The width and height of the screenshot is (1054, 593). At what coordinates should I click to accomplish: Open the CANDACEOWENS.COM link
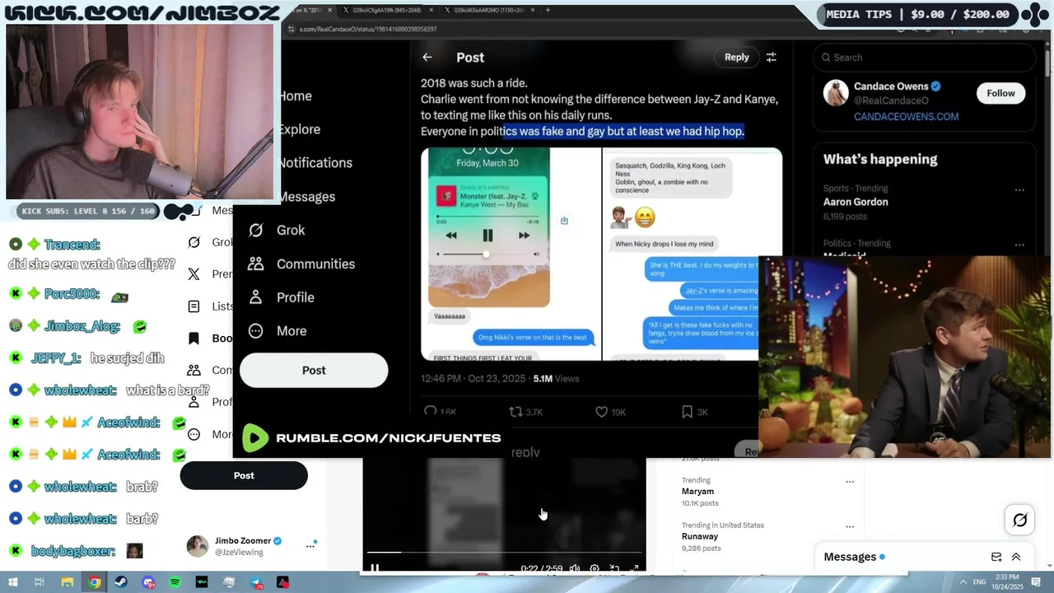tap(906, 117)
